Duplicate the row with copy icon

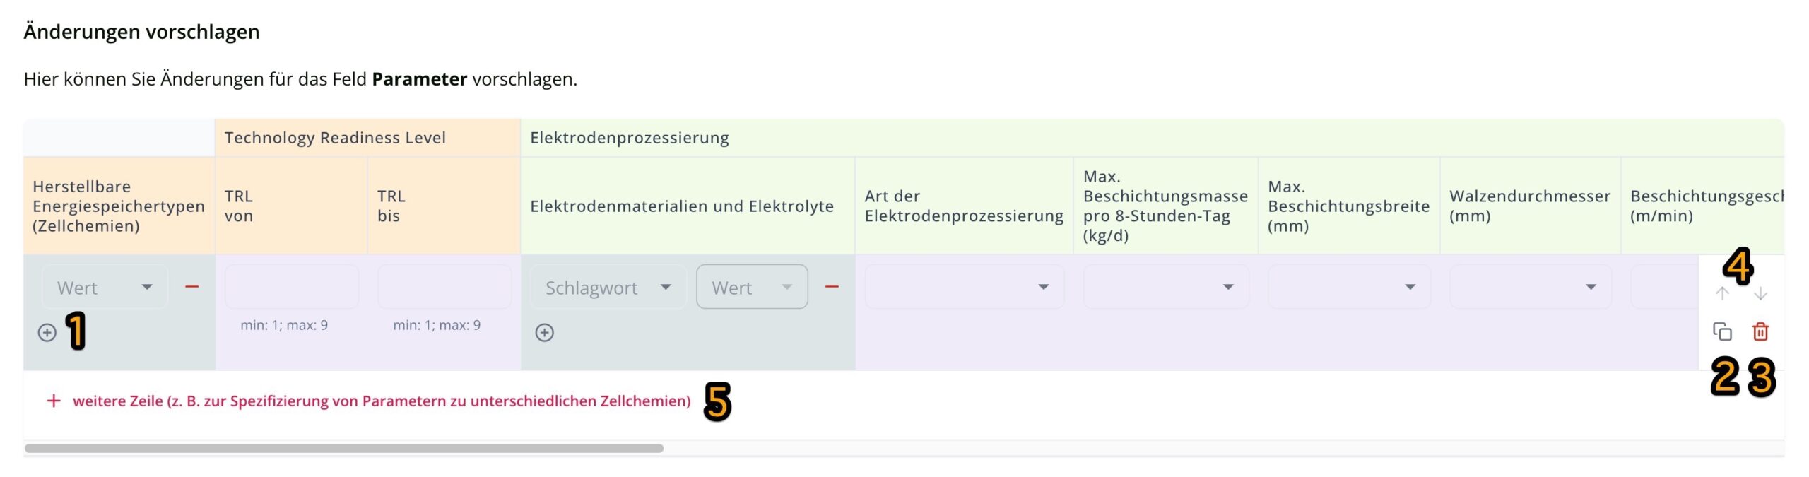[1722, 331]
